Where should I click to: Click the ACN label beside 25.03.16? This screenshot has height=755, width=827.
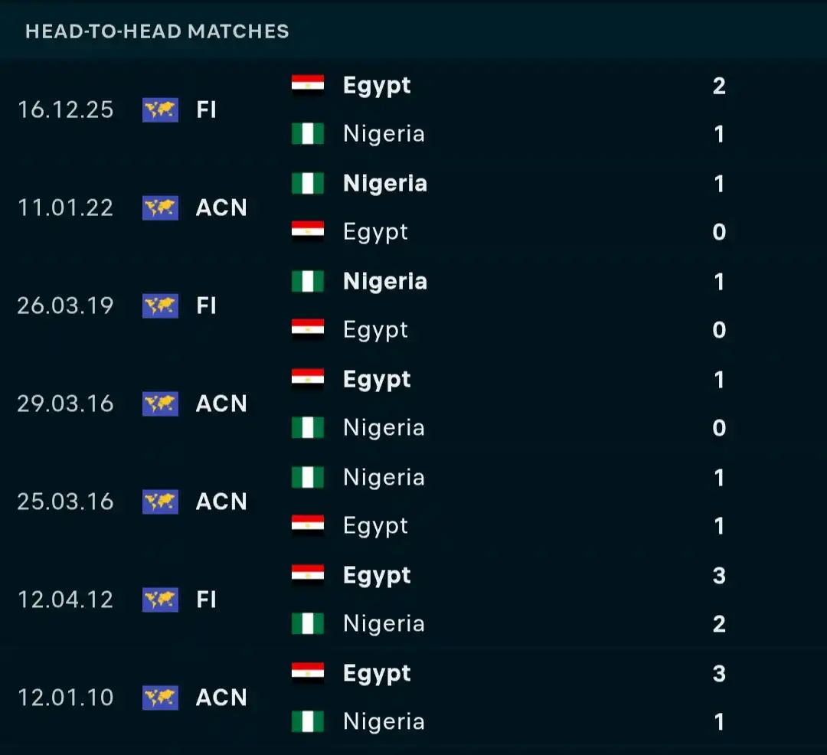tap(221, 502)
